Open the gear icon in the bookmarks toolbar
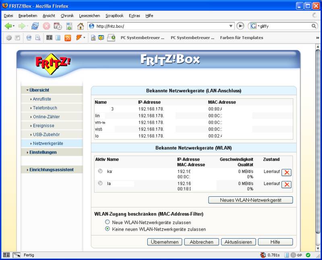This screenshot has width=322, height=260. pyautogui.click(x=9, y=37)
